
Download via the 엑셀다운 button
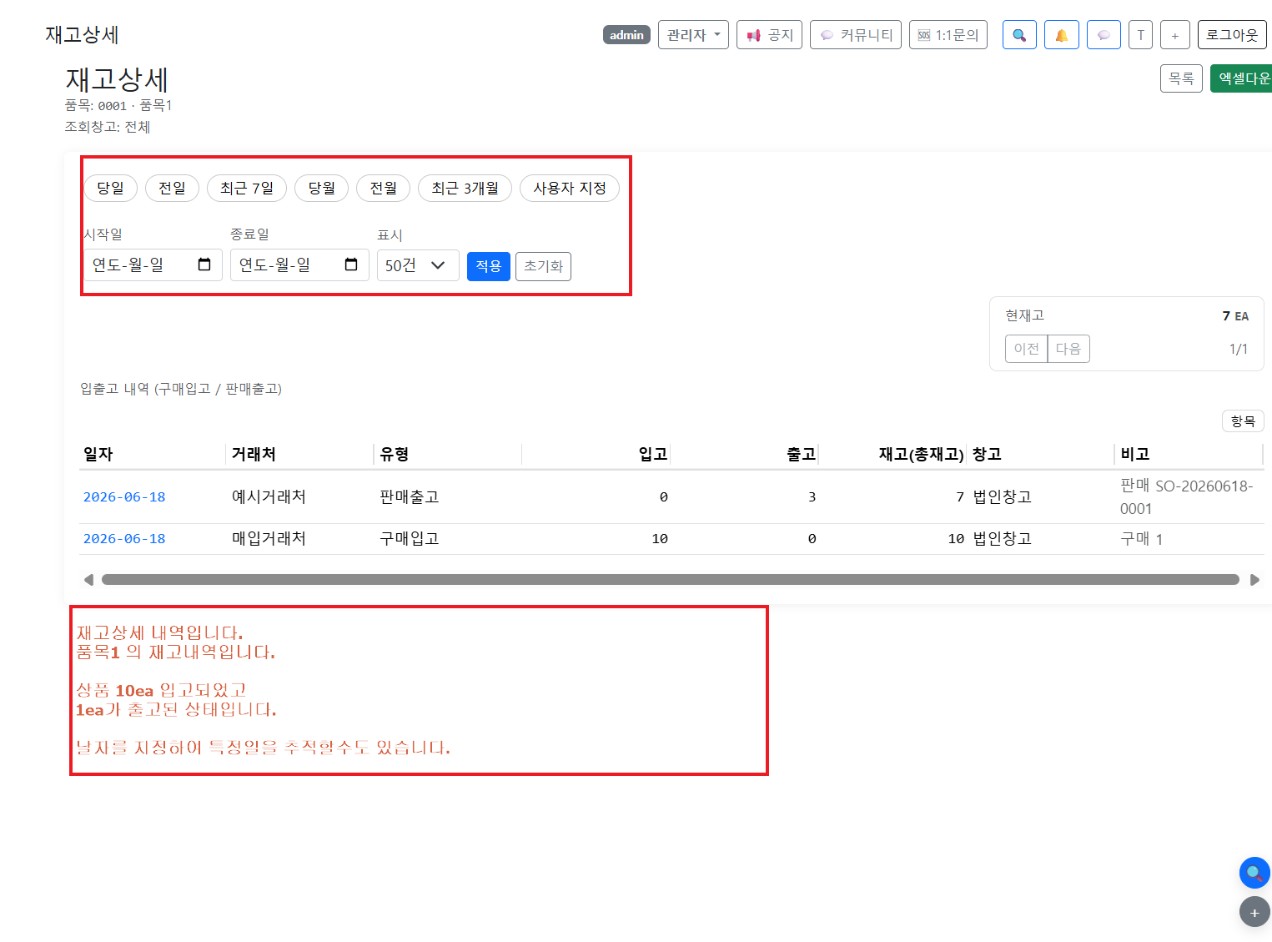[1243, 78]
